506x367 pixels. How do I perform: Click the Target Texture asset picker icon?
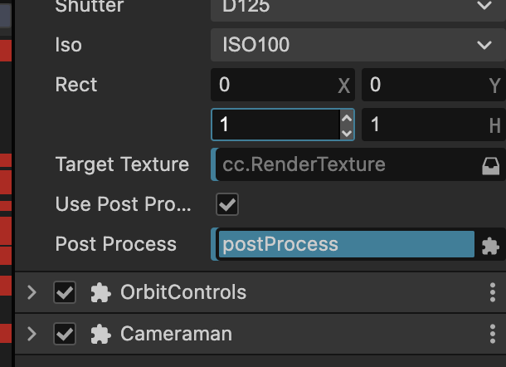[490, 166]
